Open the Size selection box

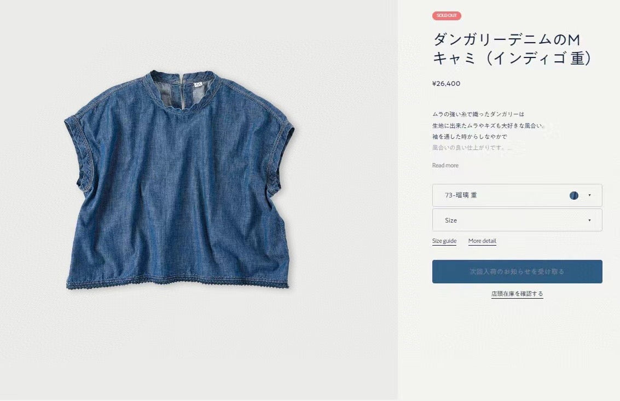pyautogui.click(x=517, y=220)
